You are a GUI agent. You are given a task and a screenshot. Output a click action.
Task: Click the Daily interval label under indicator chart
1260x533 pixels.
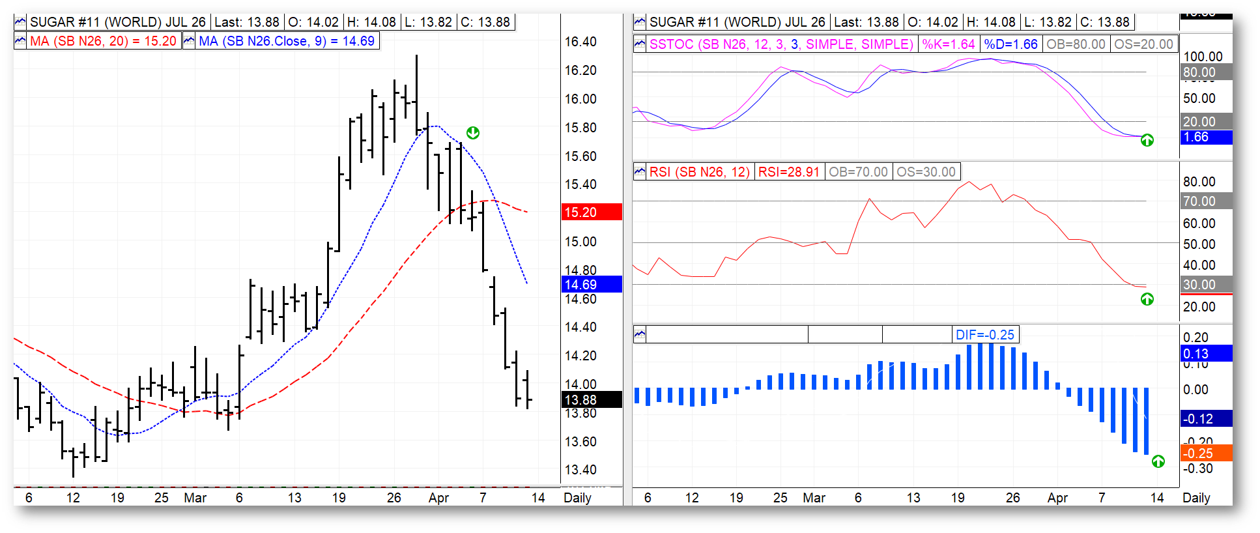(x=1196, y=498)
